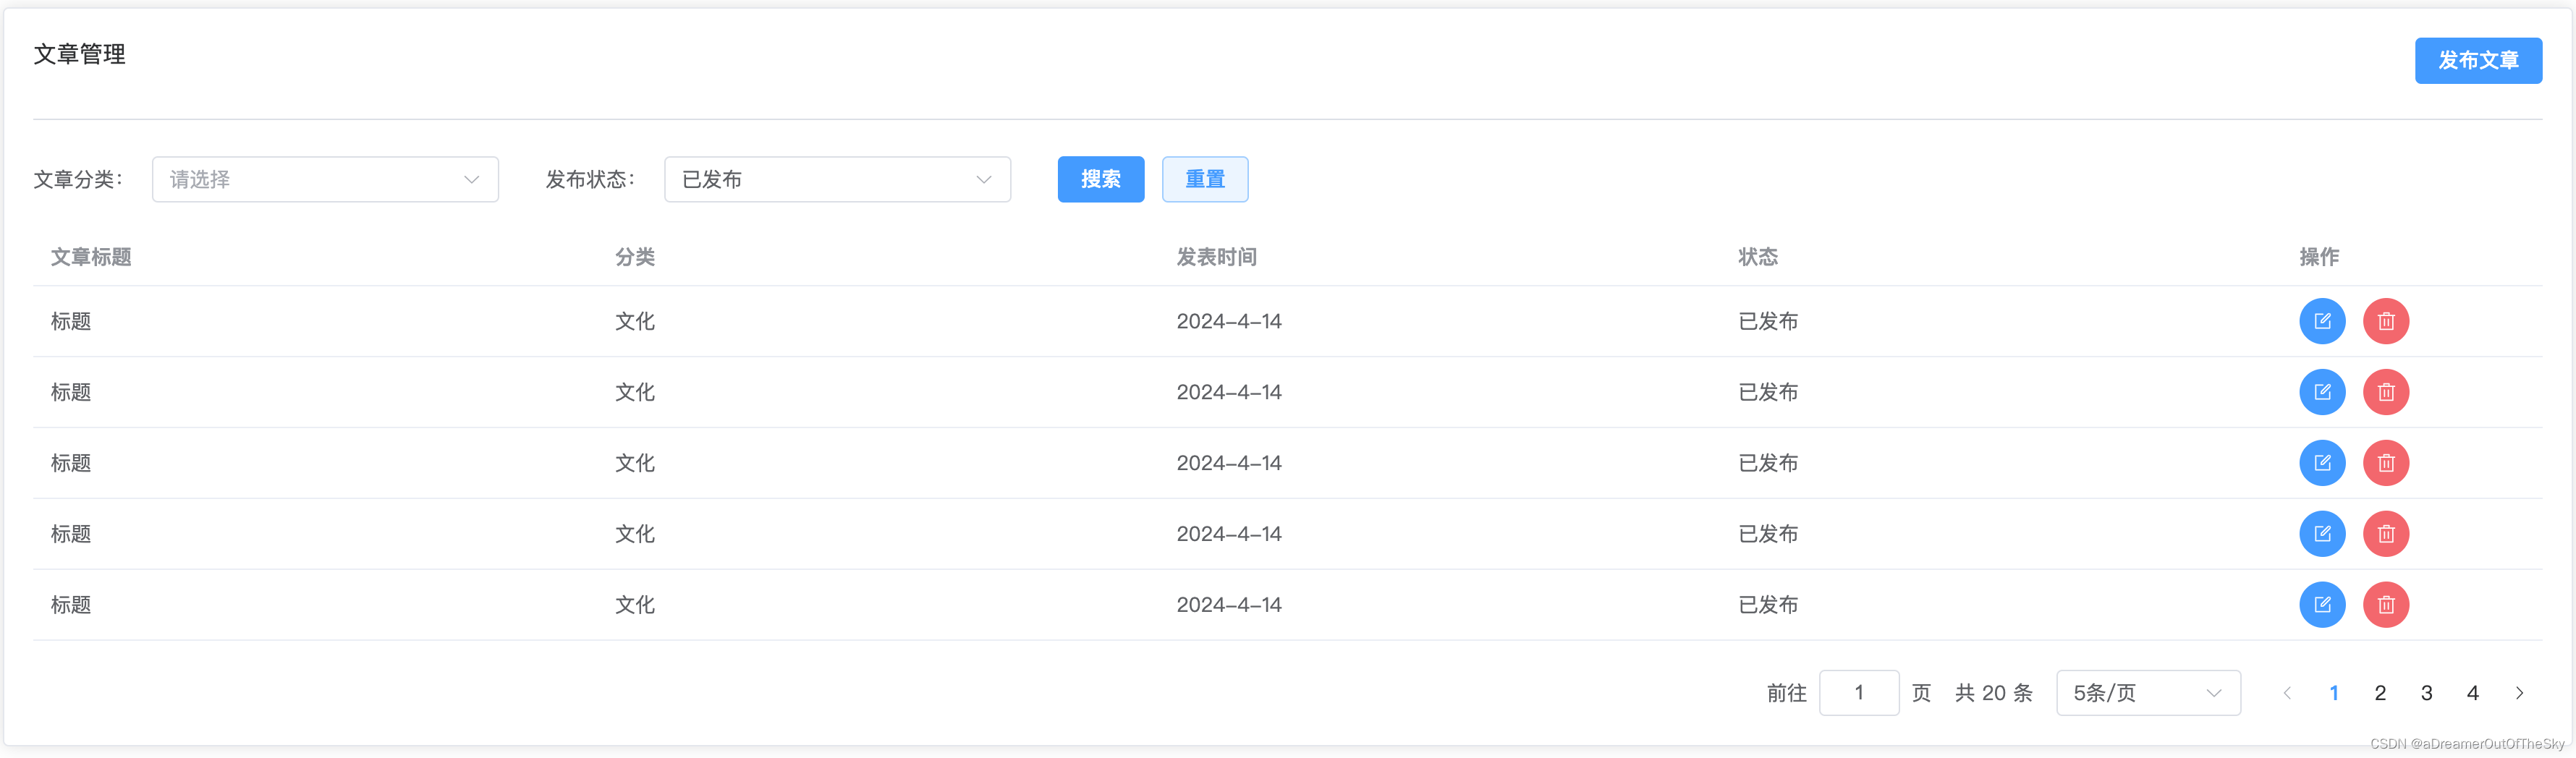Click the 分类 column header

tap(634, 257)
